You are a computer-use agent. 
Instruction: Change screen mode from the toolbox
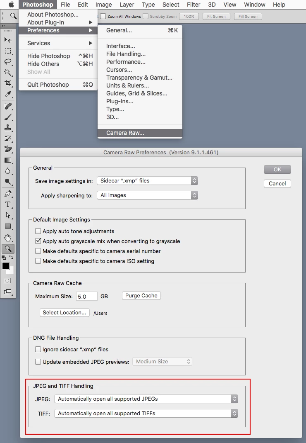(x=7, y=292)
